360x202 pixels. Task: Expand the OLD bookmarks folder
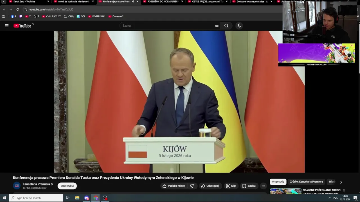pos(69,17)
